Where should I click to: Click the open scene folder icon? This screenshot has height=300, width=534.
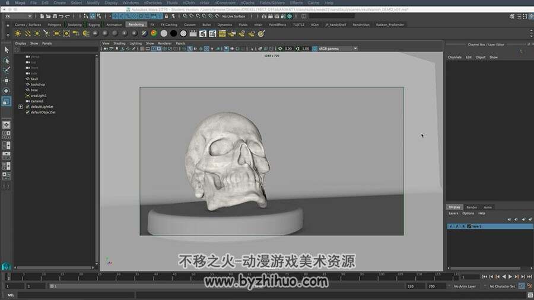49,16
